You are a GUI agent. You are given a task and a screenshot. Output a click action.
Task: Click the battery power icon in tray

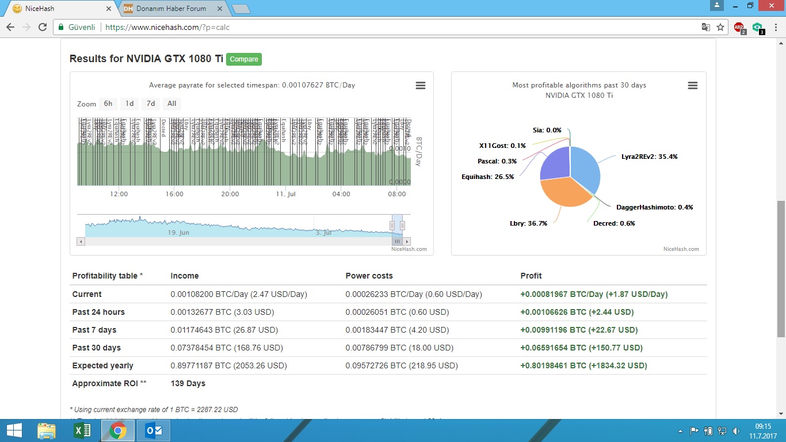pos(708,430)
